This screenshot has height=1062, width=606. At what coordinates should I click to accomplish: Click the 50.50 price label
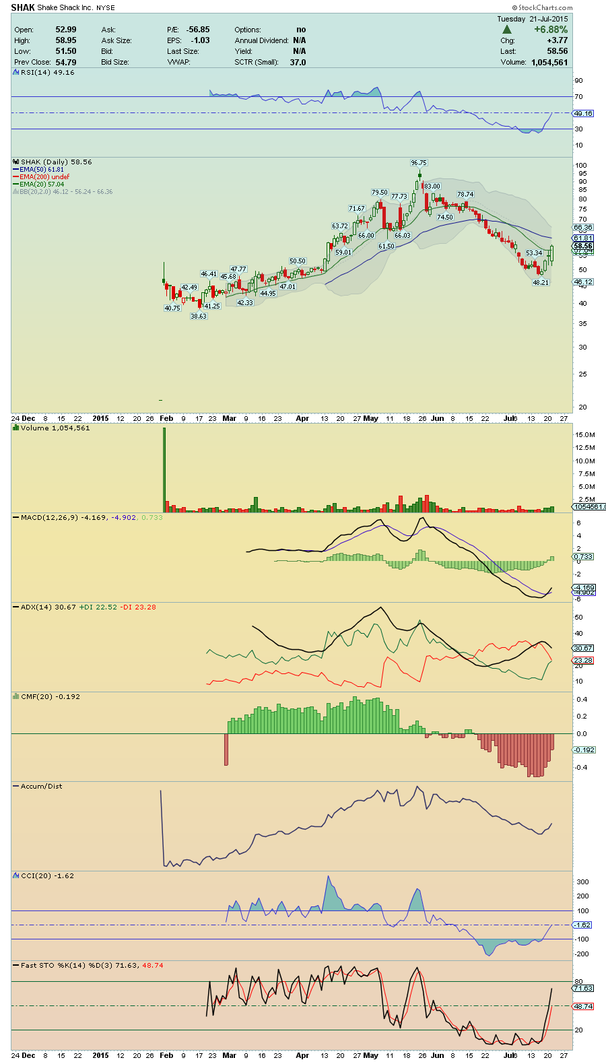click(x=298, y=261)
